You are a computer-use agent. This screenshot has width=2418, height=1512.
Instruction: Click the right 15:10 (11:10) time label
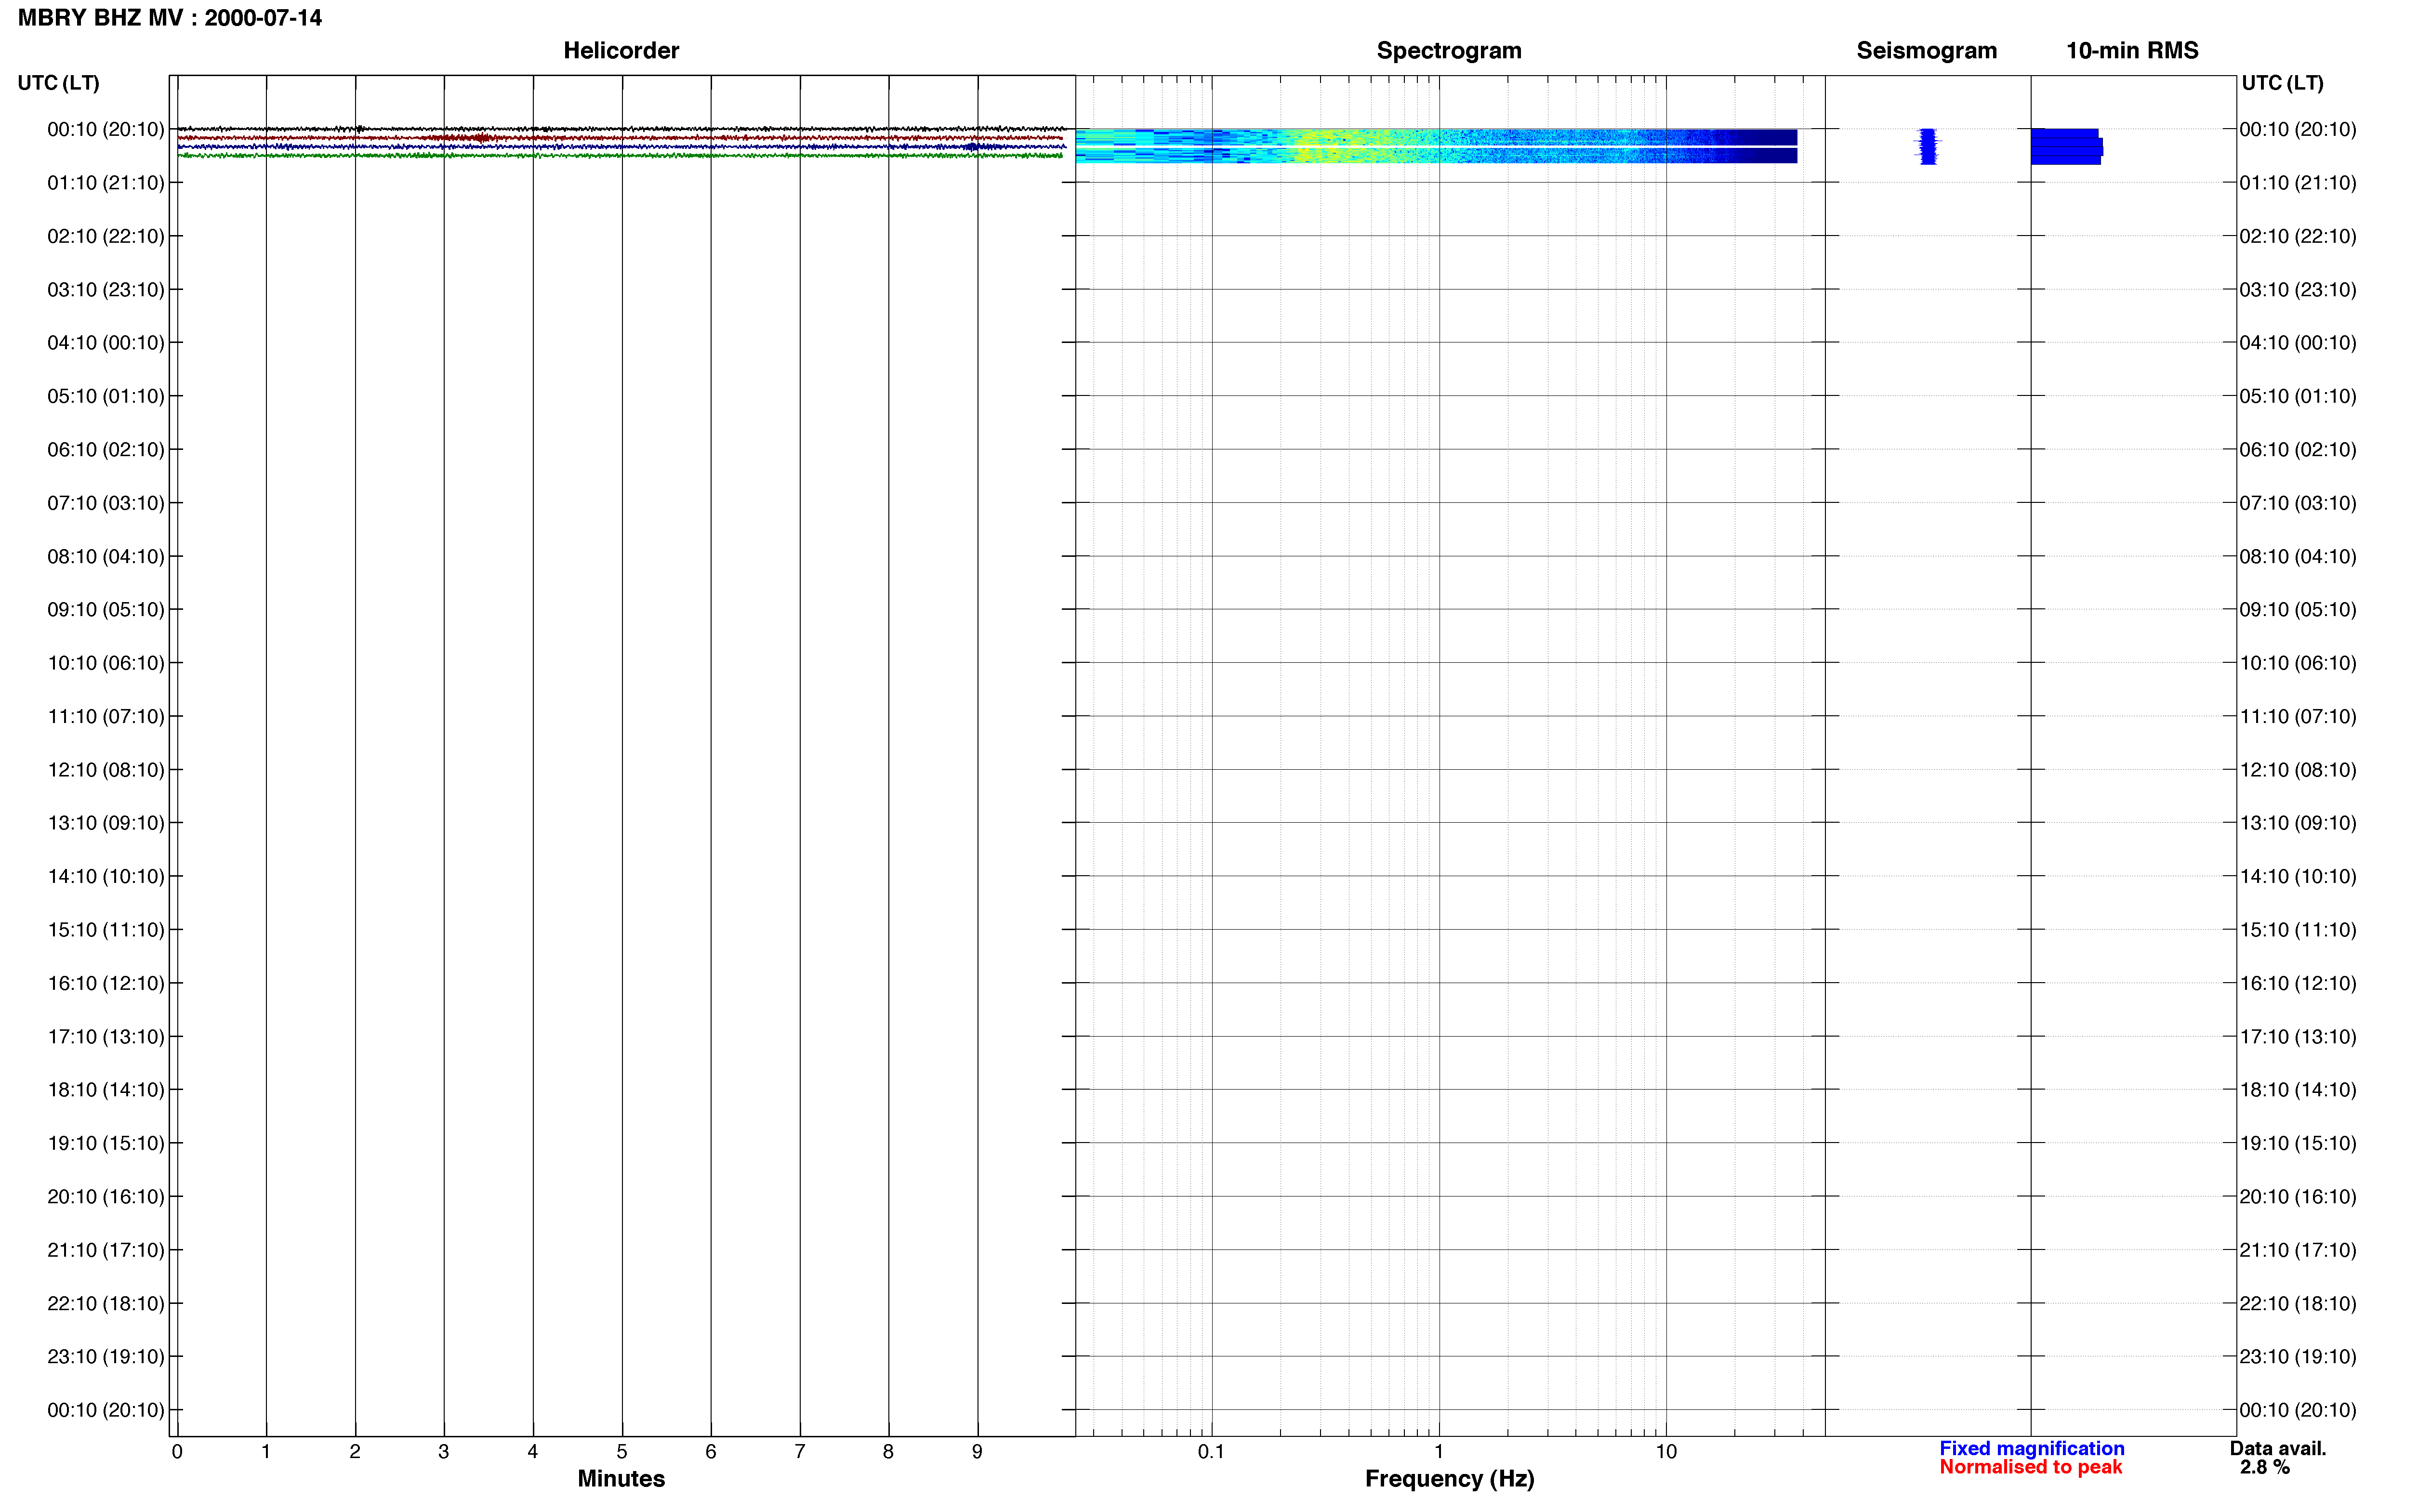2297,930
